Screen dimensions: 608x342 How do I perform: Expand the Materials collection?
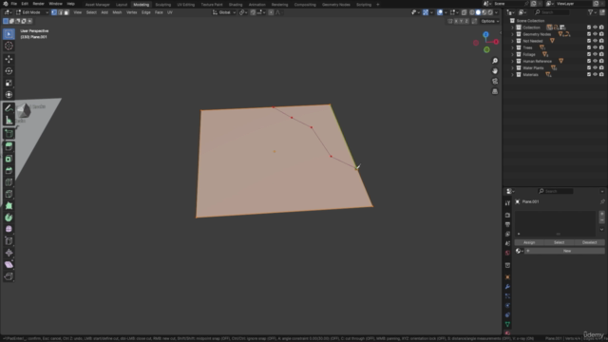click(513, 75)
